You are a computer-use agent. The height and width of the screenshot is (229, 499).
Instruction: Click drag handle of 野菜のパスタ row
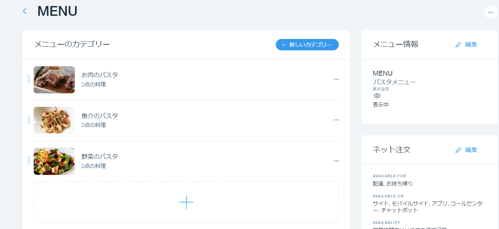[29, 161]
